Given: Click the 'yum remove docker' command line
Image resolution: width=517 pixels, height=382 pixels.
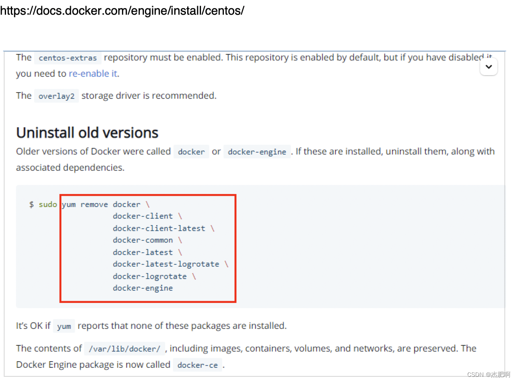Looking at the screenshot, I should [x=101, y=204].
